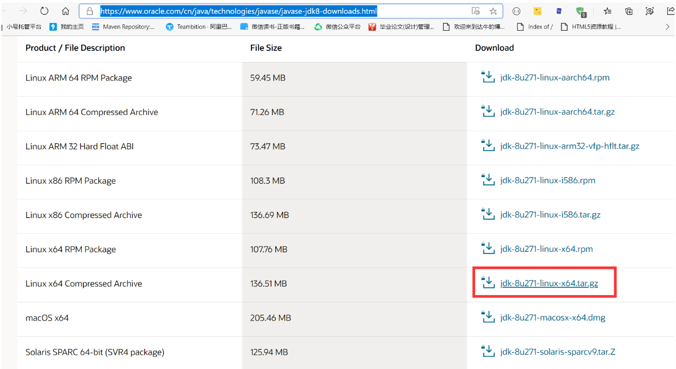Viewport: 676px width, 369px height.
Task: Open the yellow pencil note extension
Action: point(538,11)
